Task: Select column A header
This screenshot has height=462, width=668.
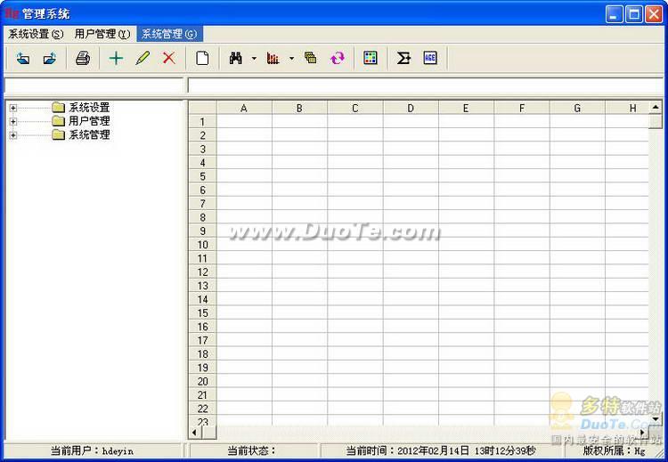Action: tap(244, 108)
